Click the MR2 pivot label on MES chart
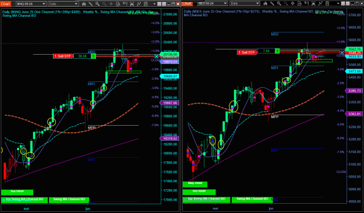The width and height of the screenshot is (364, 213). coord(275,34)
